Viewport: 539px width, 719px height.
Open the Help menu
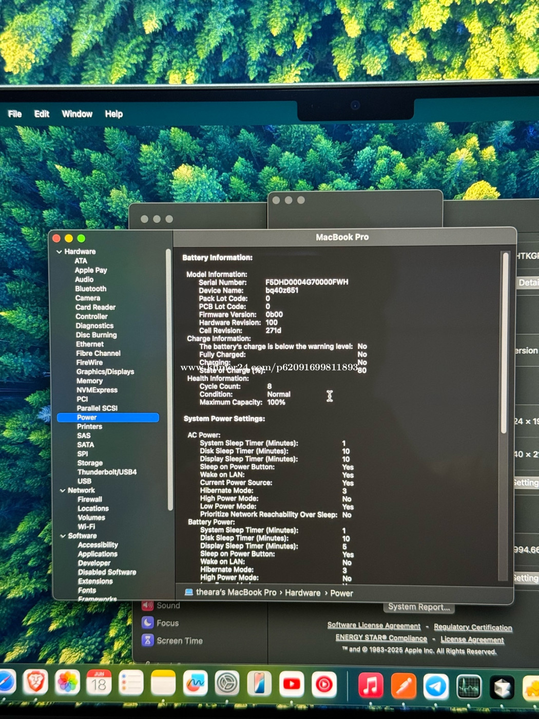pyautogui.click(x=114, y=113)
